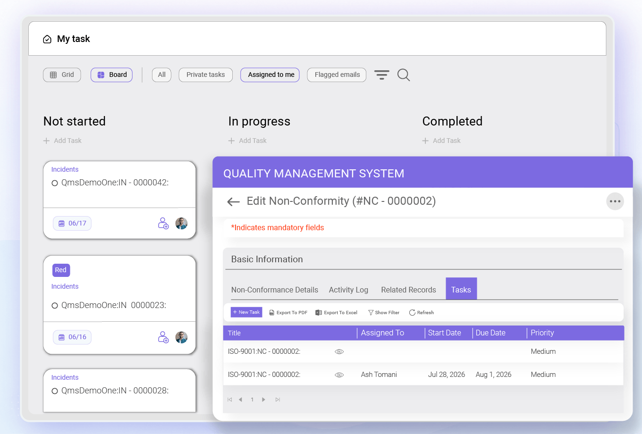Go to last page of task list
The height and width of the screenshot is (434, 642).
click(278, 400)
